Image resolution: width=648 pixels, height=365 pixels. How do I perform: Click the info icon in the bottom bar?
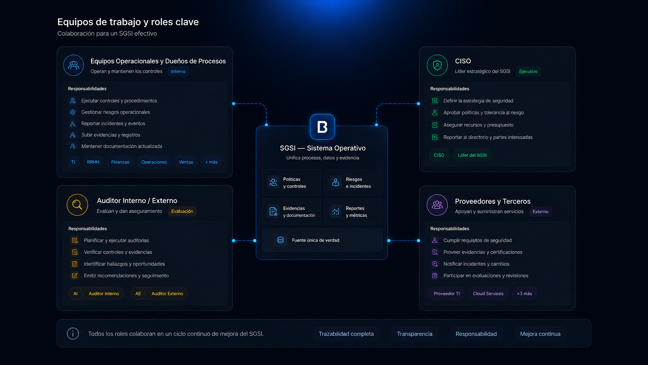[x=73, y=334]
